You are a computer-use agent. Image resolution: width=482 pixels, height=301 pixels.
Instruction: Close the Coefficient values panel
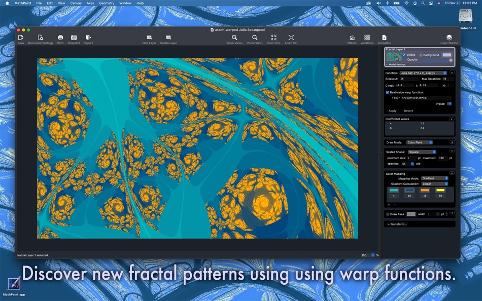point(452,119)
